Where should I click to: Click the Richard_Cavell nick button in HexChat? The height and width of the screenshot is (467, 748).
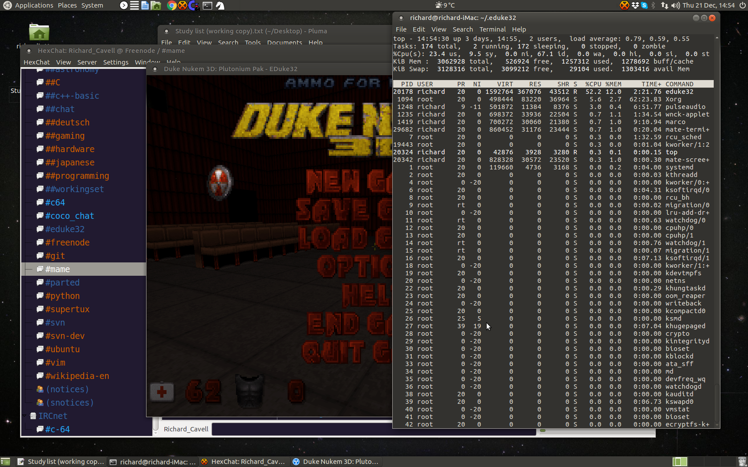coord(186,429)
